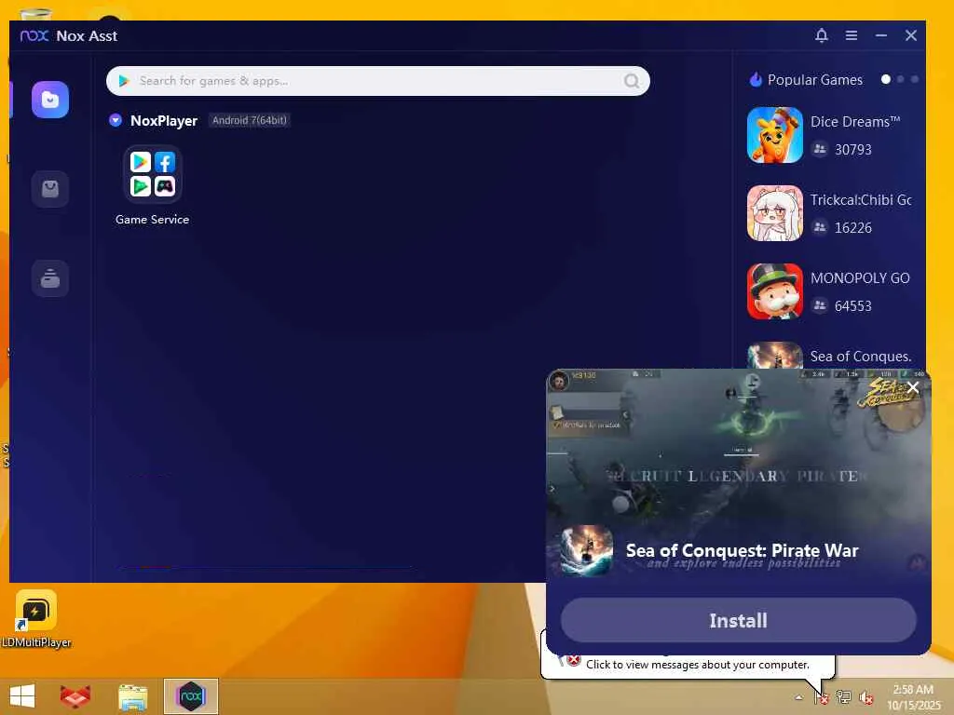The width and height of the screenshot is (954, 715).
Task: Click the Dice Dreams™ title text
Action: click(855, 122)
